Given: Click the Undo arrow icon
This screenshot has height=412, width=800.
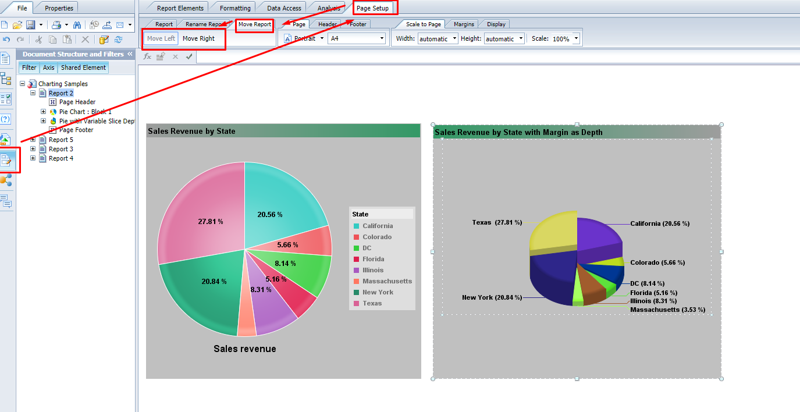Looking at the screenshot, I should 6,40.
